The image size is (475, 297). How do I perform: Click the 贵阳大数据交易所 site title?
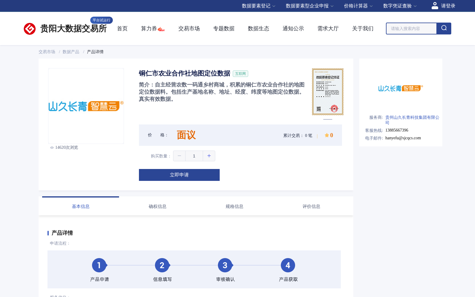[74, 29]
